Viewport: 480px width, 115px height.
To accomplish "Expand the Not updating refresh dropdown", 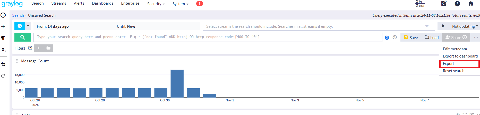I will coord(465,26).
